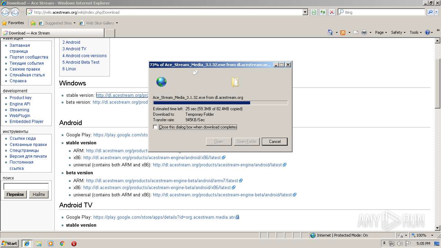Screen dimensions: 441x248
Task: Click the Refresh page icon
Action: click(x=323, y=12)
